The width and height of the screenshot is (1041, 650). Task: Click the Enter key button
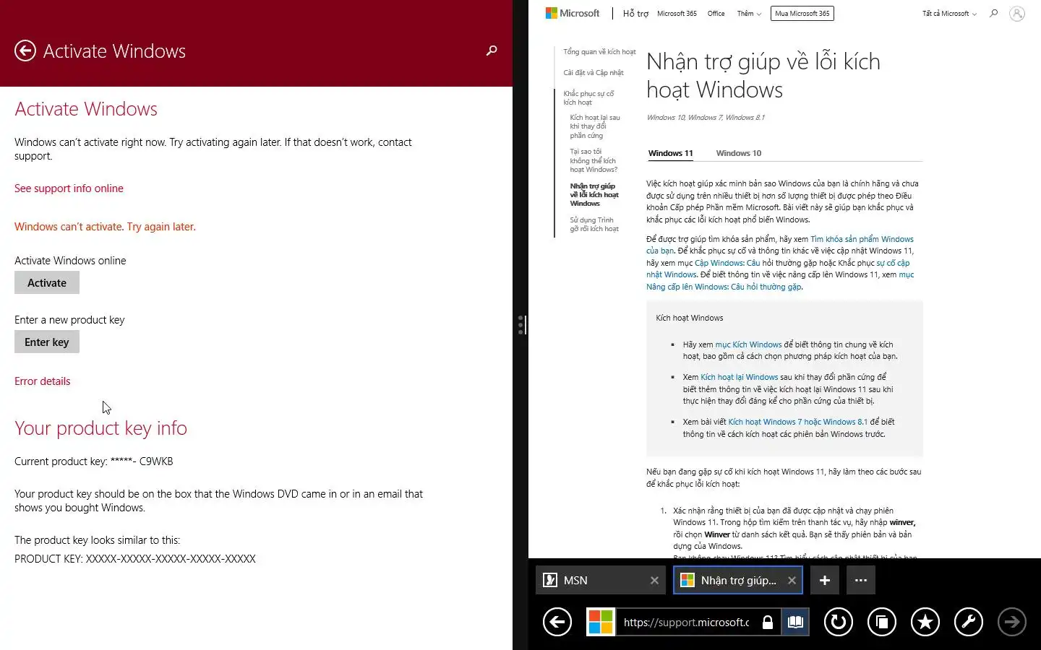[x=47, y=342]
